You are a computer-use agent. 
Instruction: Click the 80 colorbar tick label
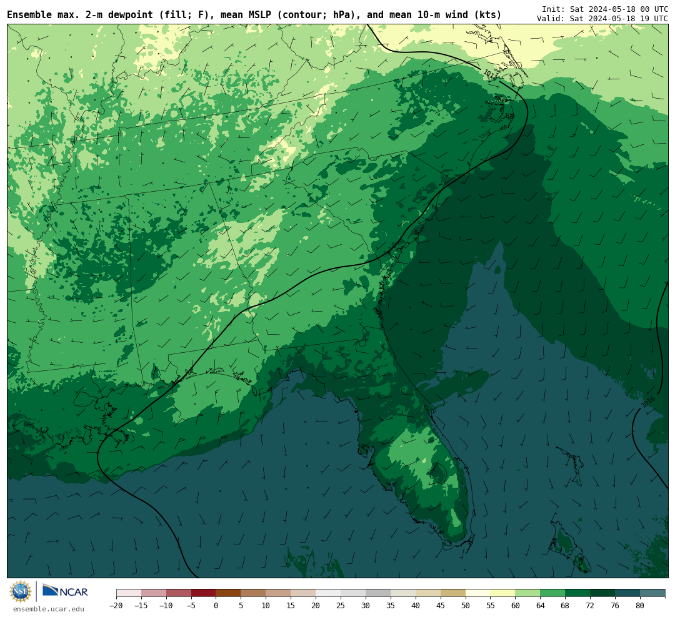pos(641,606)
